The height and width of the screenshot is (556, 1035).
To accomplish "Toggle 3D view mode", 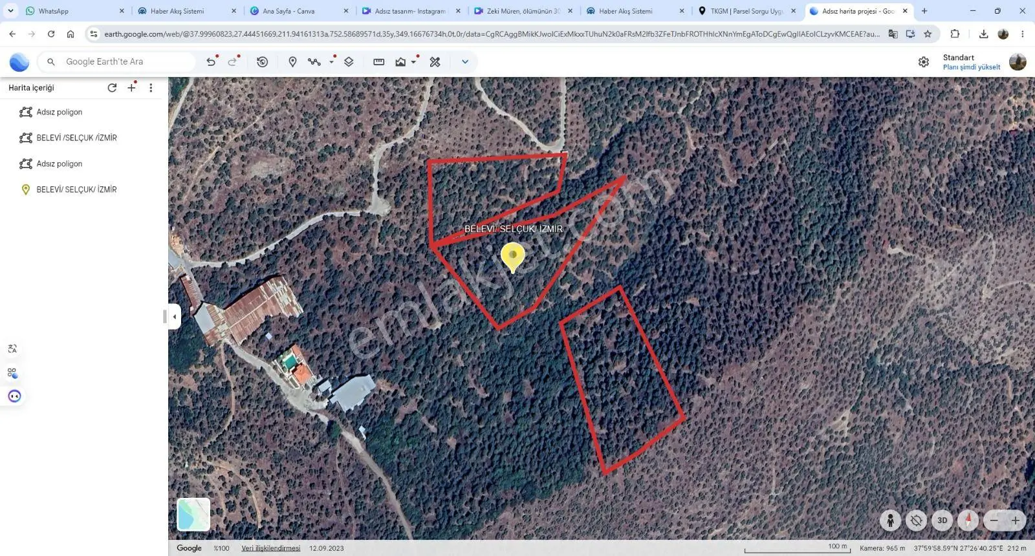I will point(942,520).
